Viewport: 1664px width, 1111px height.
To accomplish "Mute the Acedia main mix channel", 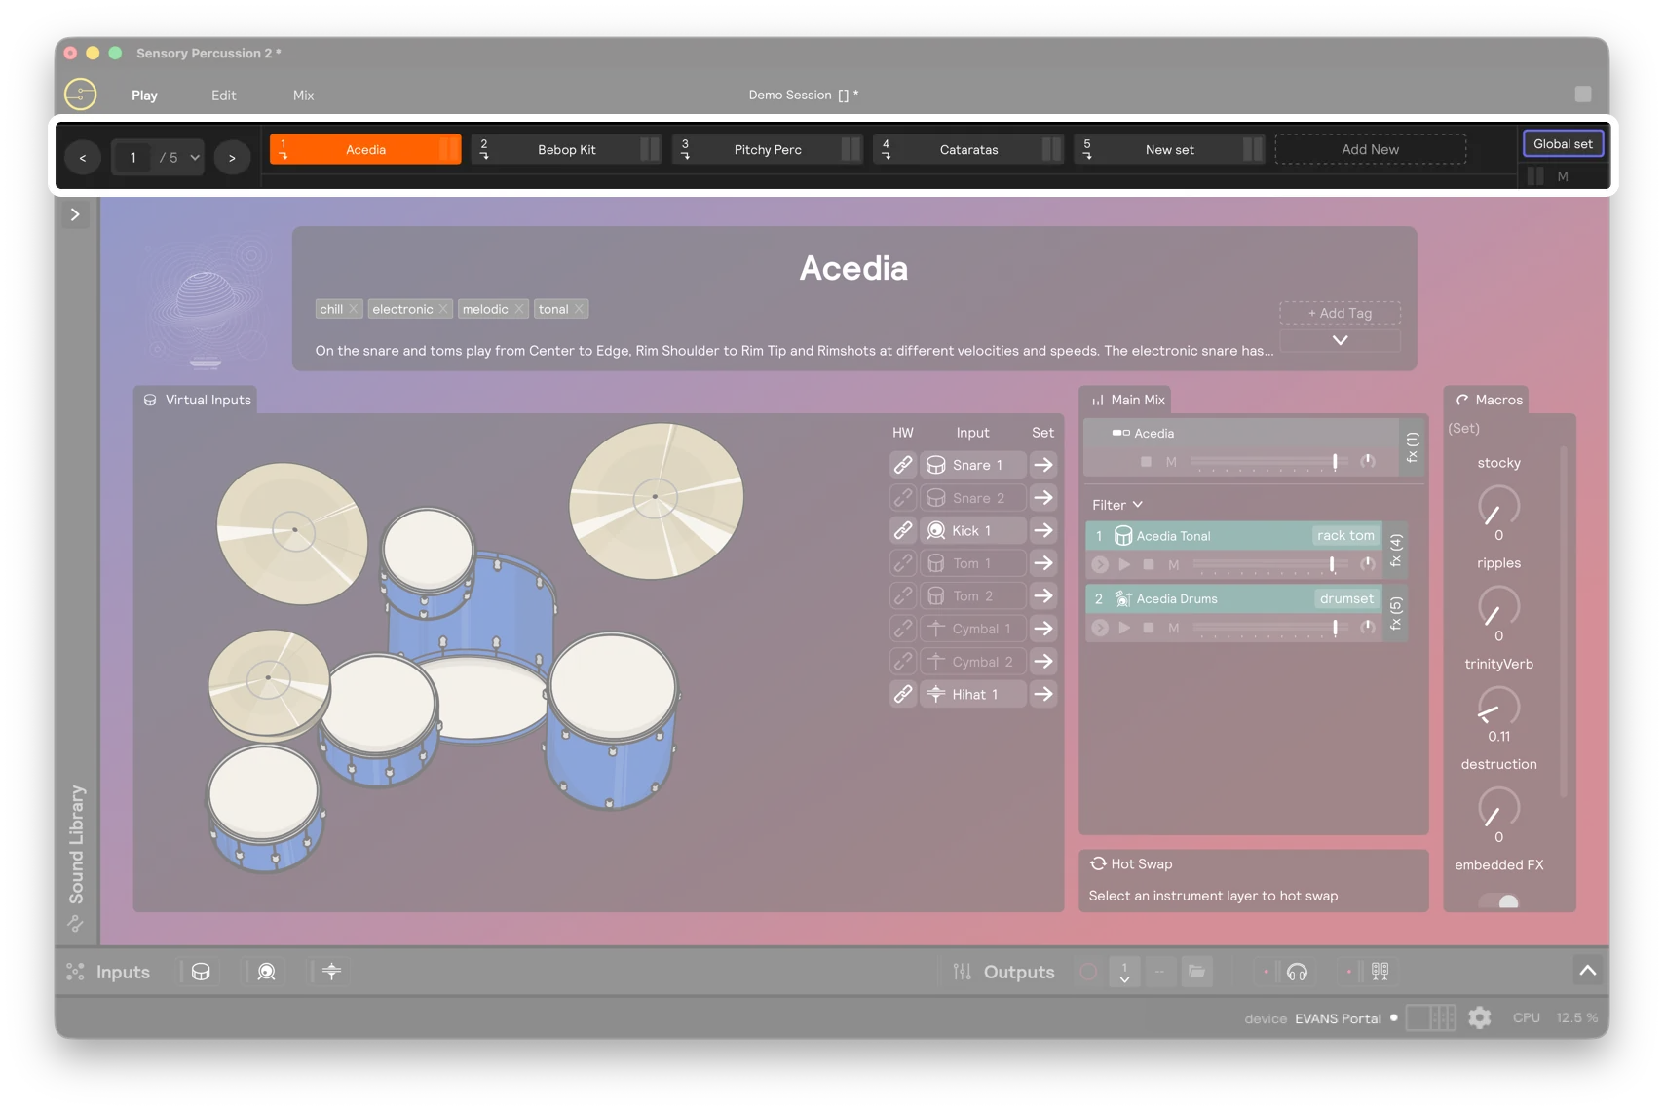I will (1172, 462).
